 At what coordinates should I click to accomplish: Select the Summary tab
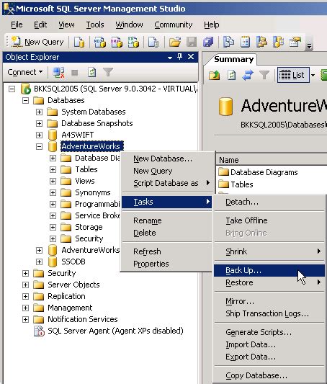234,59
